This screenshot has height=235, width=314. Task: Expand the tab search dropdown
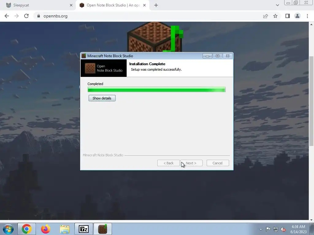click(277, 5)
